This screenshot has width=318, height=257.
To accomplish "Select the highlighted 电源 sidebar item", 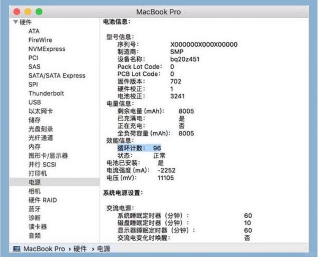I will 34,182.
